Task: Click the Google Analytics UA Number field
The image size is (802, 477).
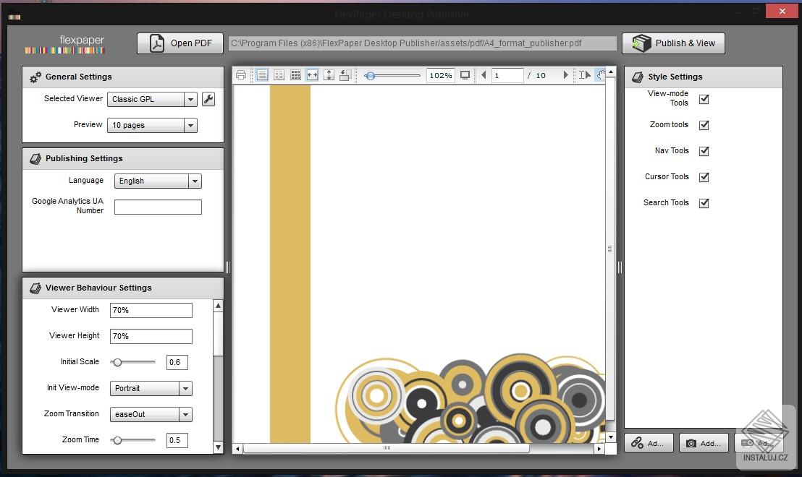Action: [x=158, y=207]
